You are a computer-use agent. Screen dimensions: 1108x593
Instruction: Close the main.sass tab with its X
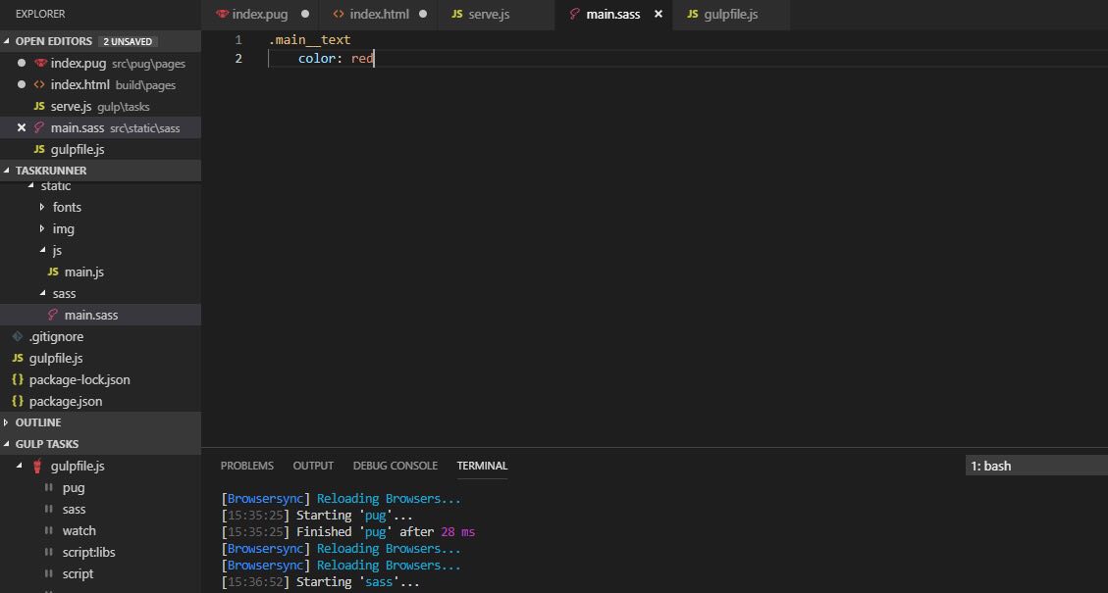659,14
